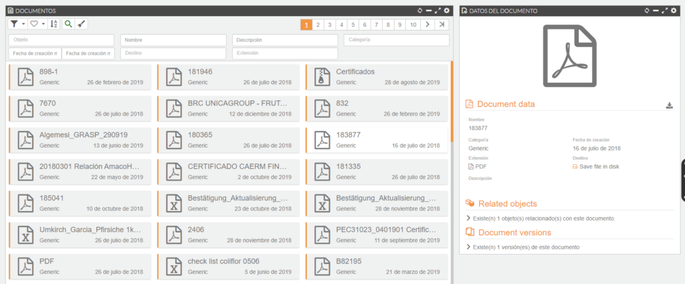Click the dark side handle at right edge
The height and width of the screenshot is (284, 685).
683,180
